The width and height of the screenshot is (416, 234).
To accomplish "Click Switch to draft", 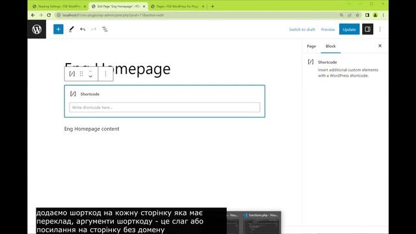I will pos(302,29).
